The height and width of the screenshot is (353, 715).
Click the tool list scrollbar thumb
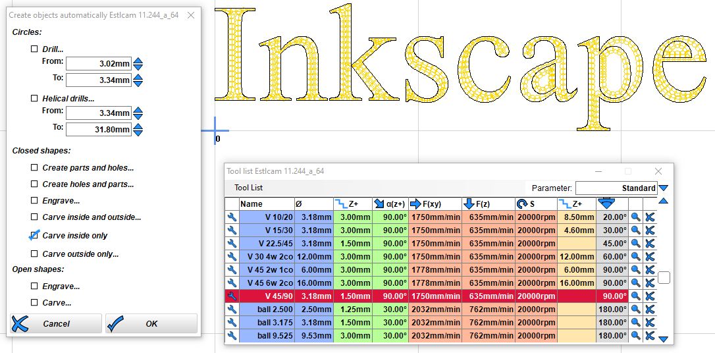pos(664,277)
